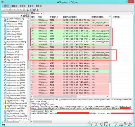Click QQ.exe [4220] penguin icon
135x127 pixels.
click(x=5, y=57)
